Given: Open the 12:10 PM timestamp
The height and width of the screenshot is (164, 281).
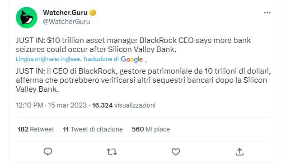Looking at the screenshot, I should [x=29, y=105].
